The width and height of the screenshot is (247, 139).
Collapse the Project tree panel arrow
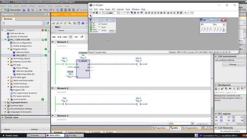tap(49, 14)
